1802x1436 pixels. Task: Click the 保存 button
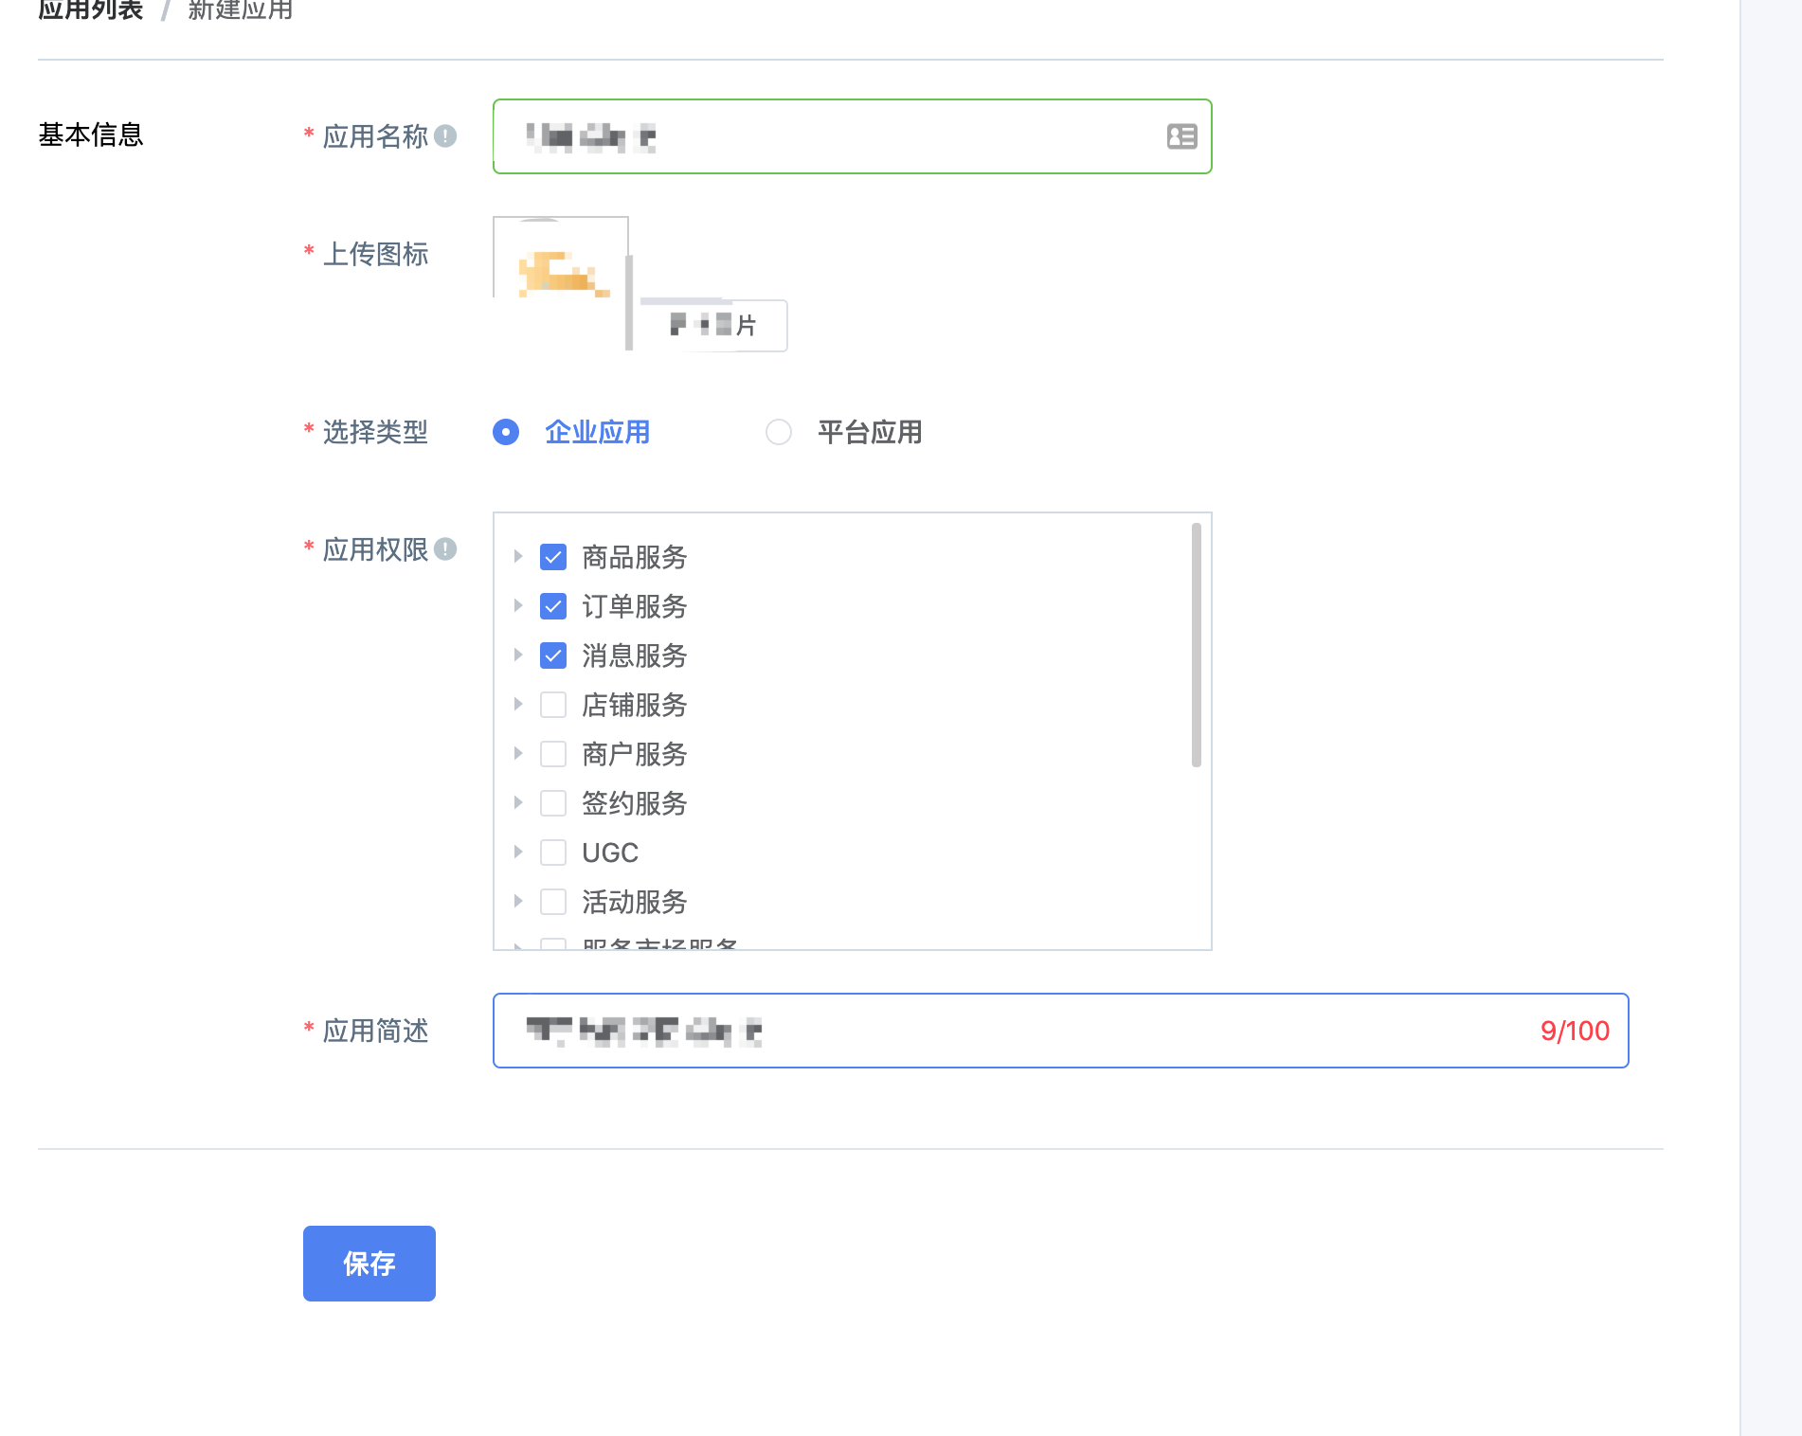(369, 1263)
